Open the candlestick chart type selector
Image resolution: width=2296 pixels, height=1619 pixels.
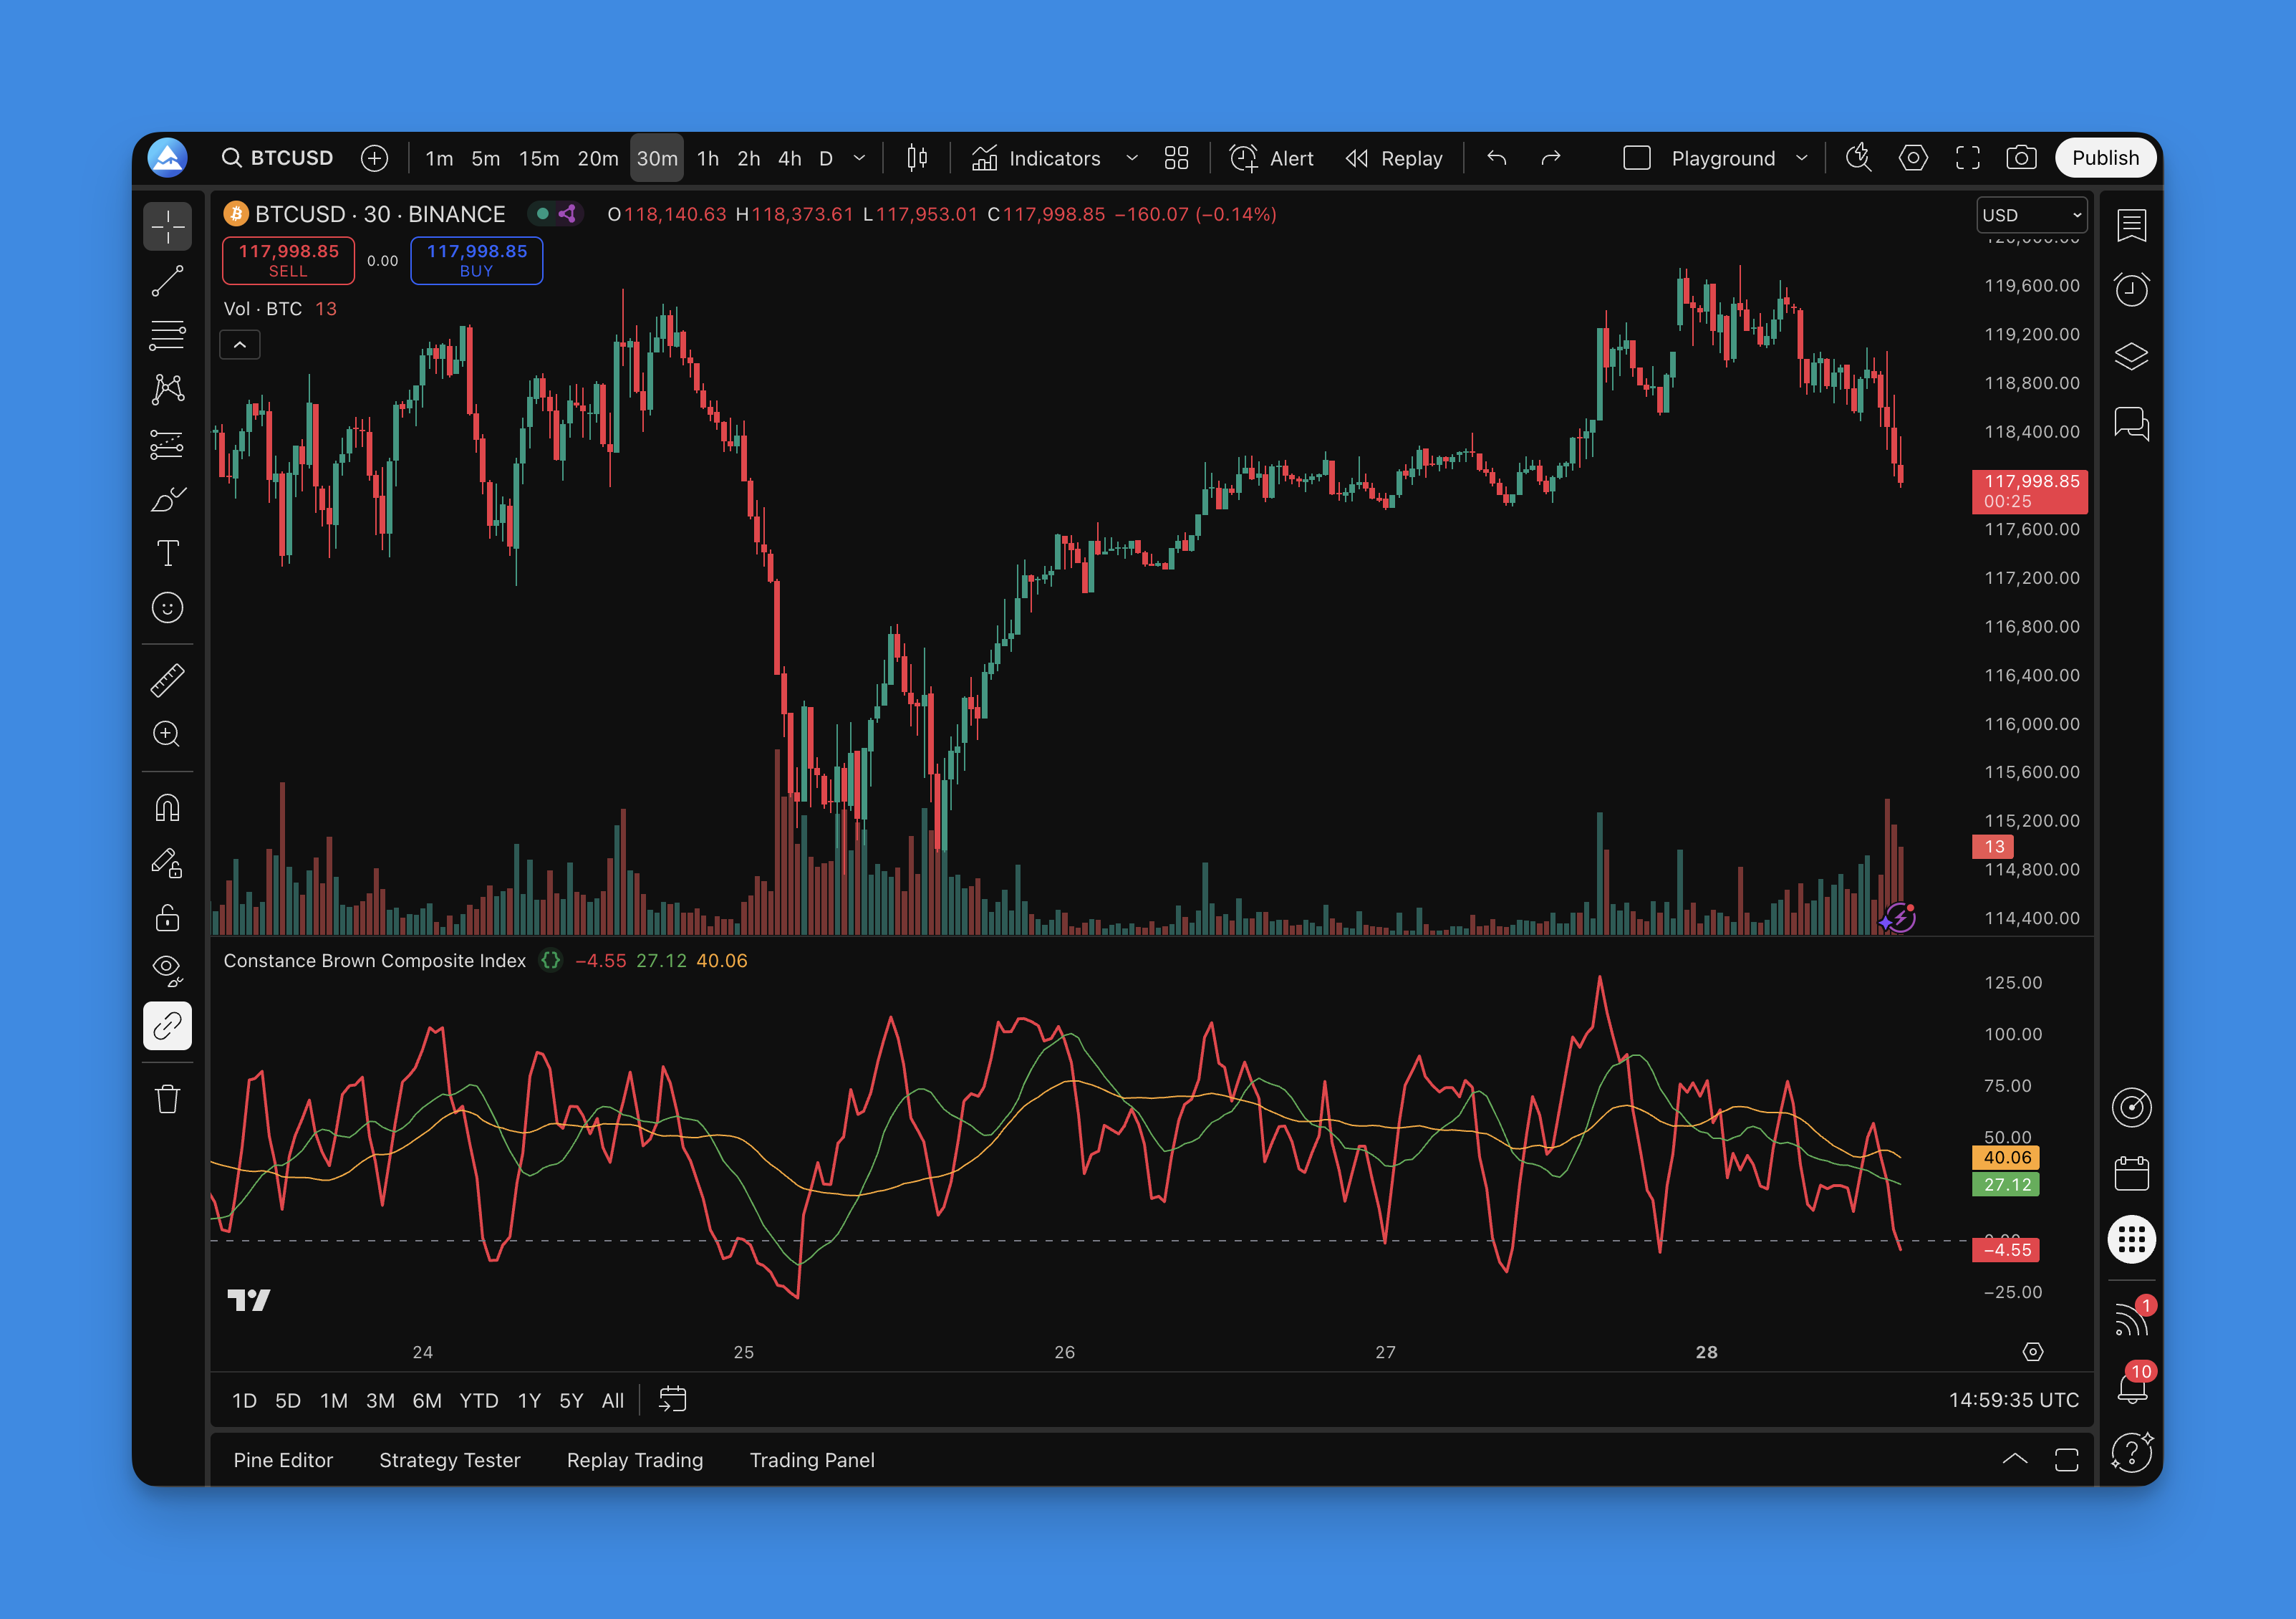(x=917, y=158)
